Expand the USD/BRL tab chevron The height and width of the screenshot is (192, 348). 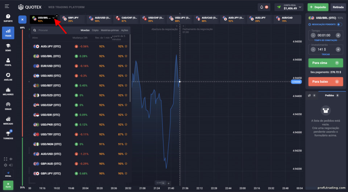53,18
